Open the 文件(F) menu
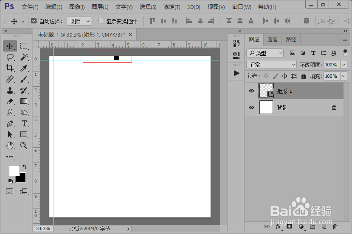352x234 pixels. [30, 7]
